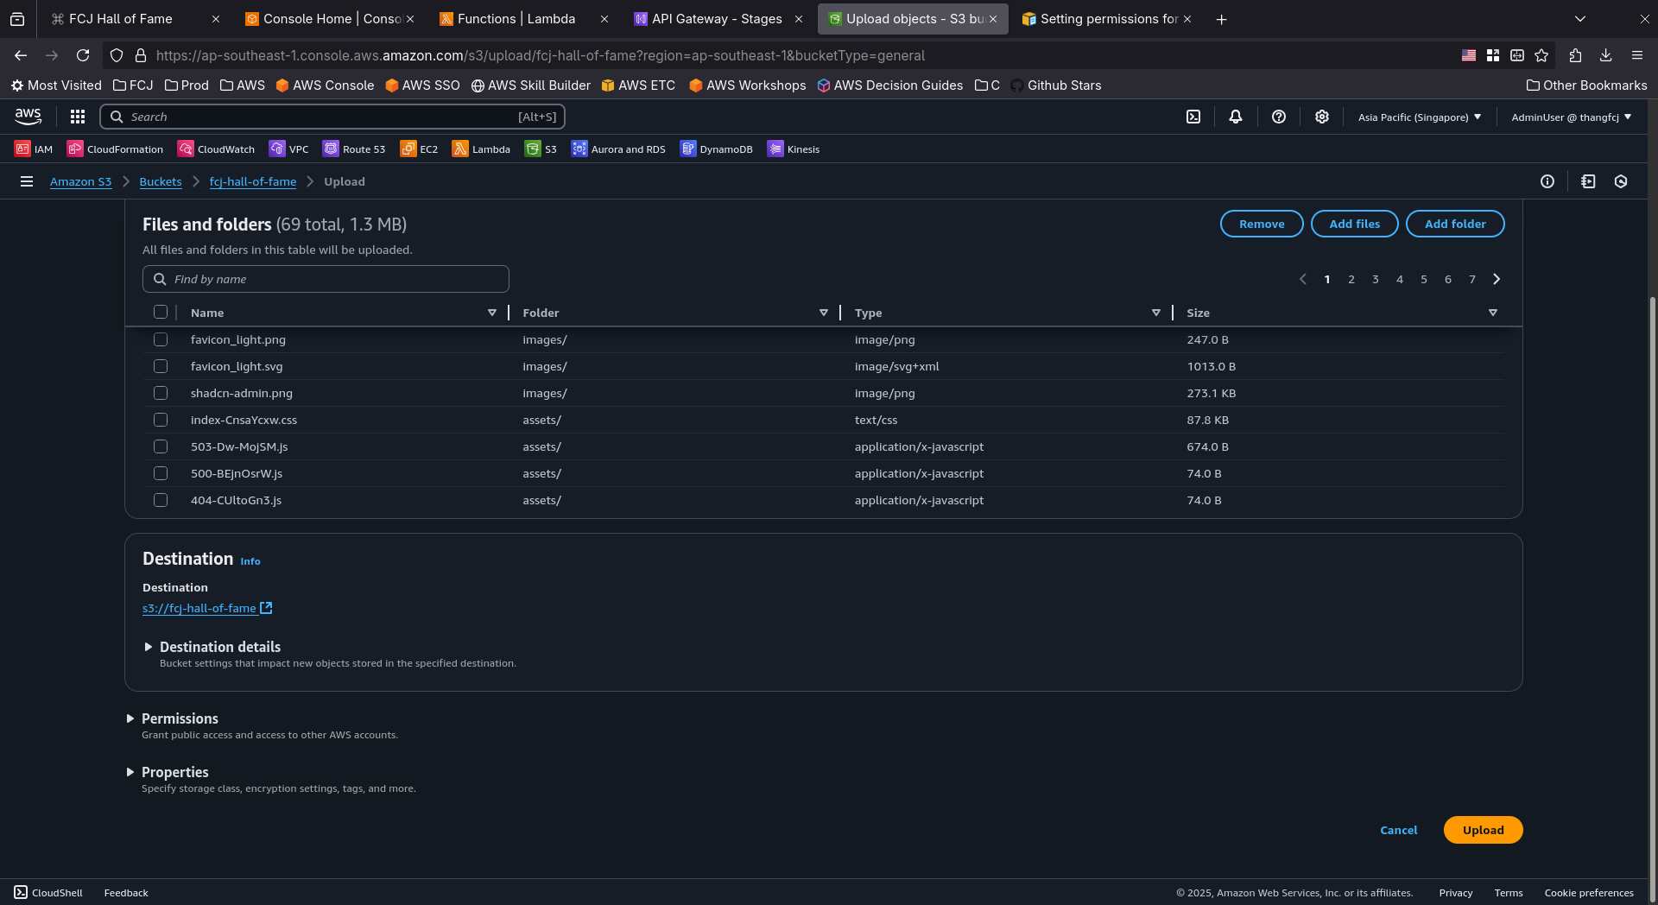Open Lambda service shortcut
Image resolution: width=1658 pixels, height=905 pixels.
coord(481,149)
